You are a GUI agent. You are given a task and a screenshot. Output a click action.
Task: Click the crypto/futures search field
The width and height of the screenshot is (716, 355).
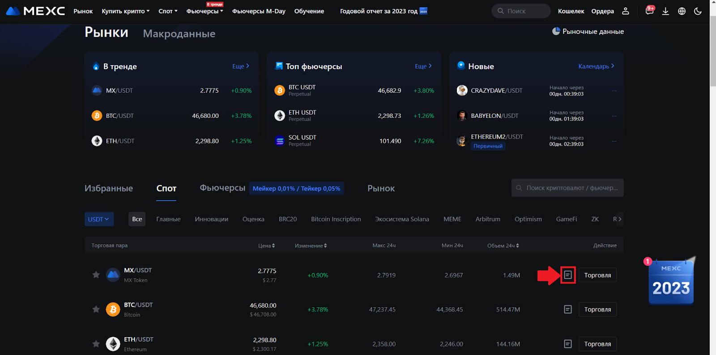point(567,188)
